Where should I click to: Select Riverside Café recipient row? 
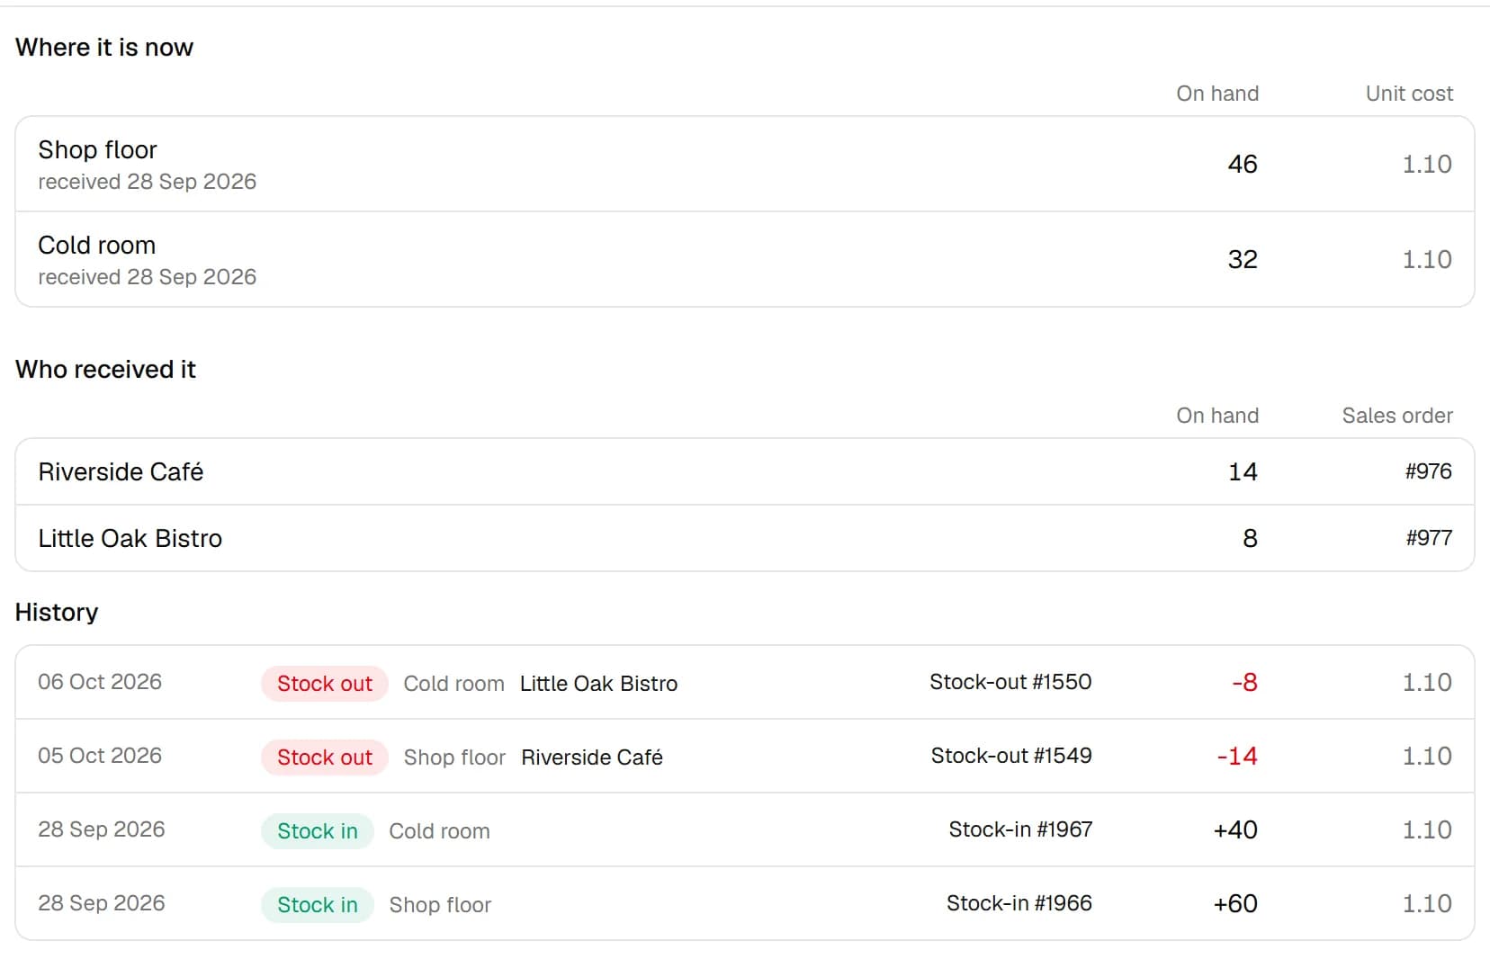click(745, 471)
